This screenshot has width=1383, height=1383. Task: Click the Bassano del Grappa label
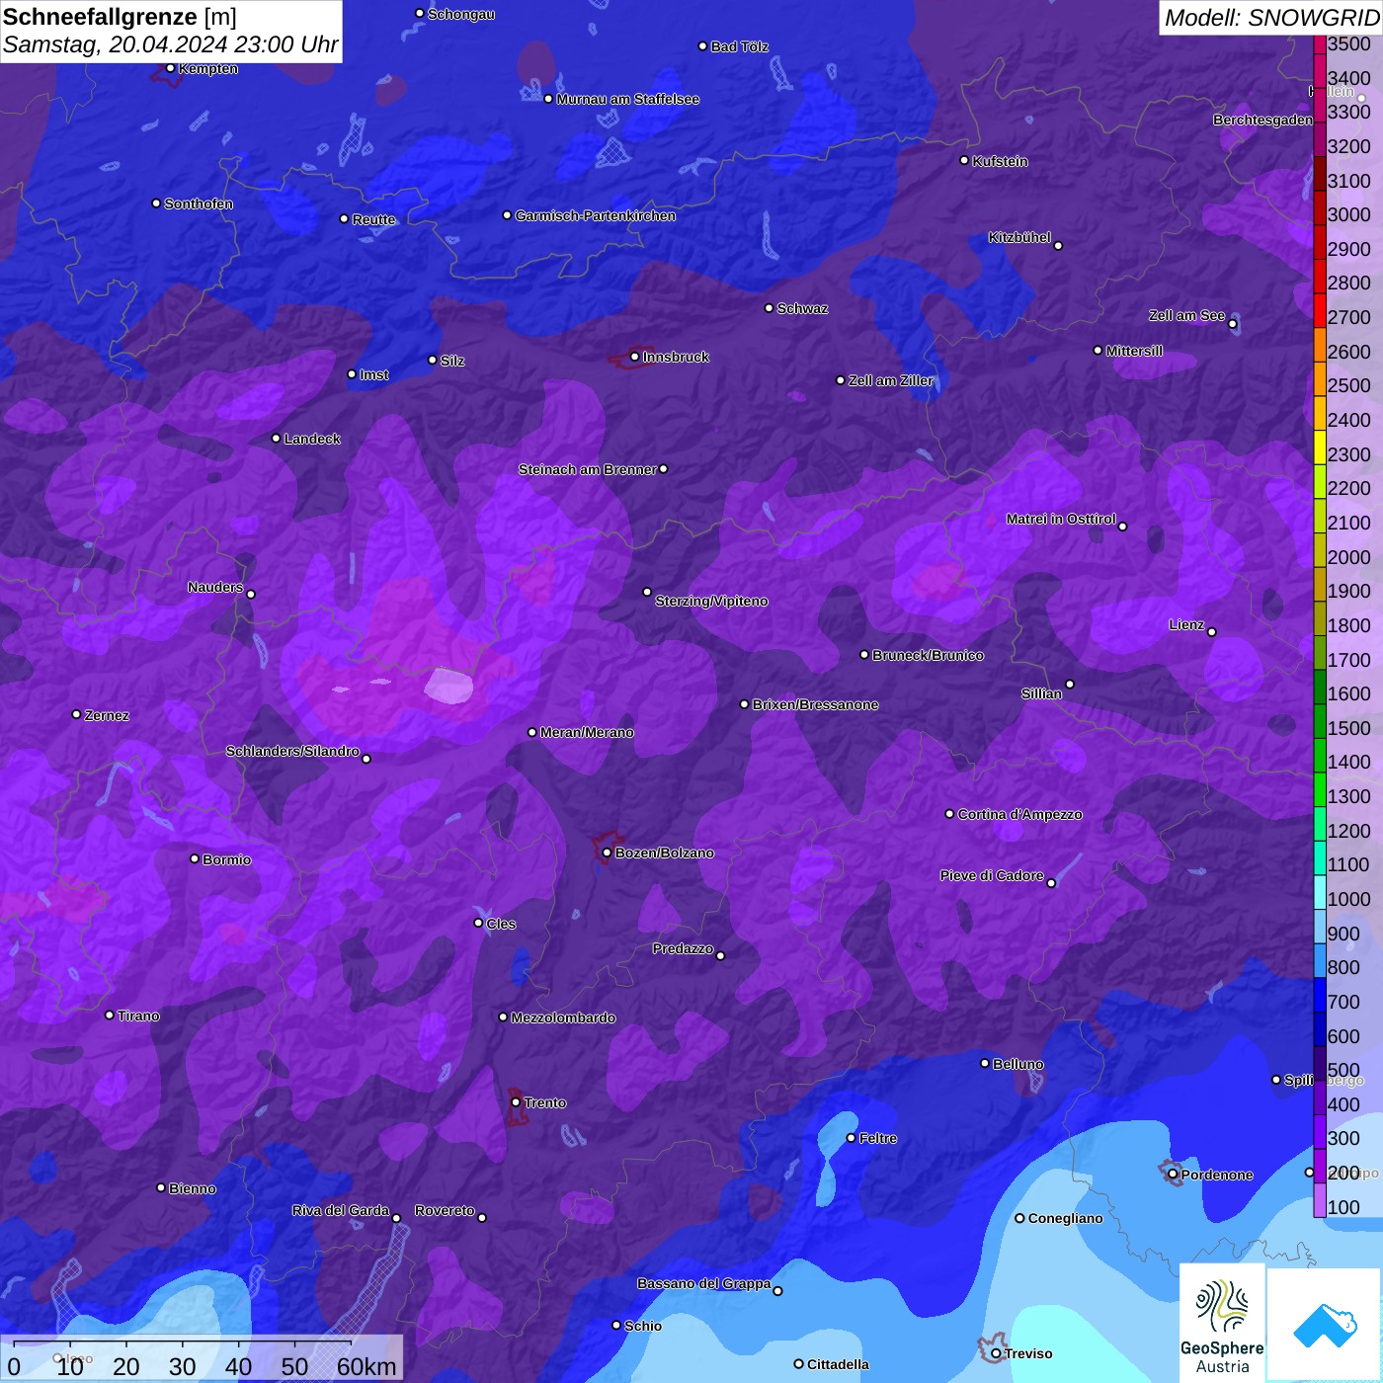pyautogui.click(x=704, y=1283)
